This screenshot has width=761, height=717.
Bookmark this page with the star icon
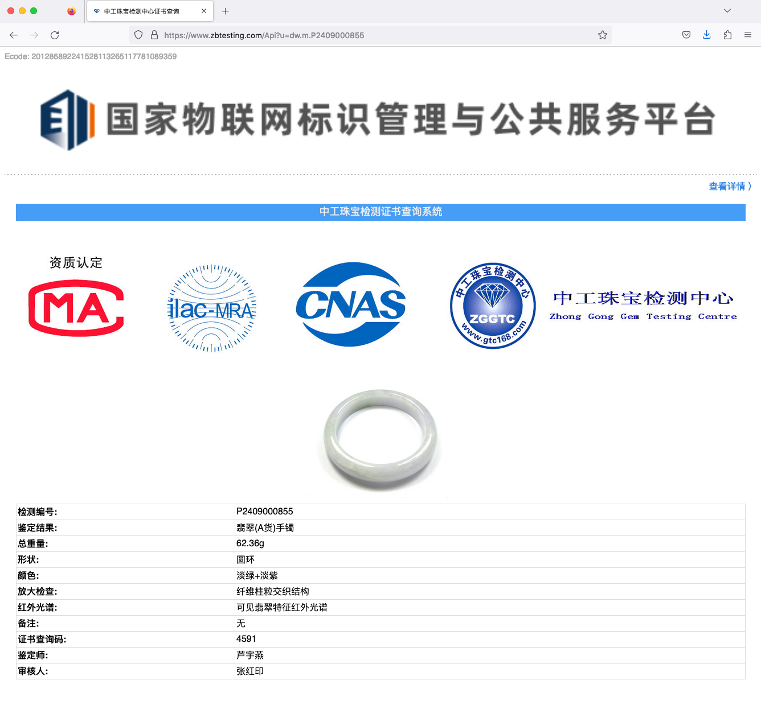coord(603,35)
